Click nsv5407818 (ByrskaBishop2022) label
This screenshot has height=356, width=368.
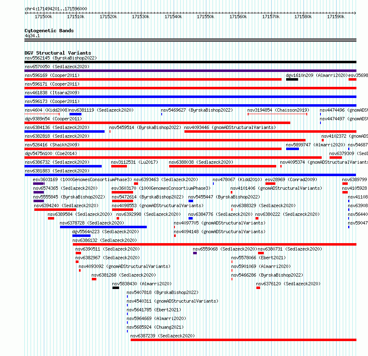[x=162, y=292]
